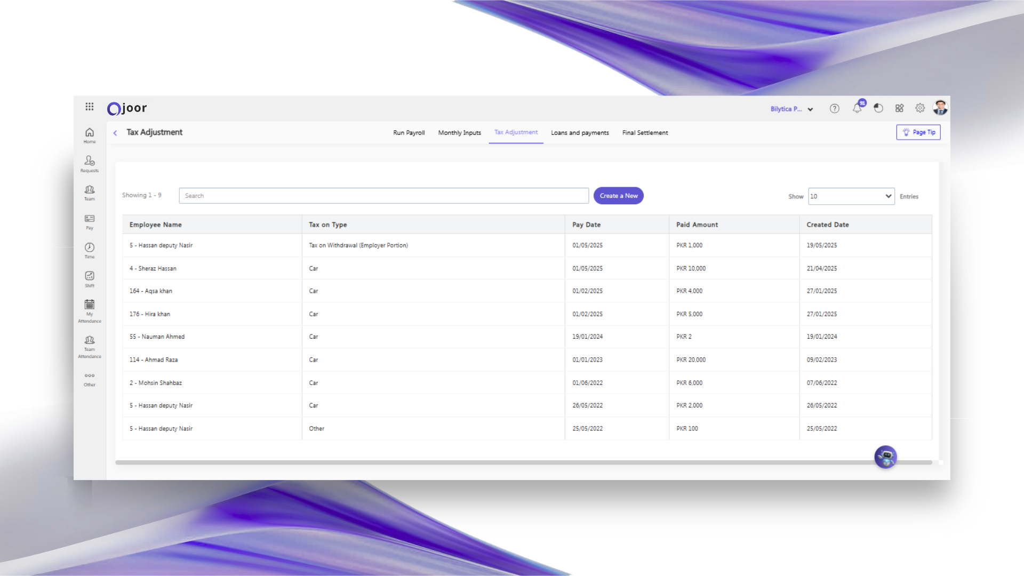Viewport: 1024px width, 576px height.
Task: Open settings gear icon
Action: (x=920, y=108)
